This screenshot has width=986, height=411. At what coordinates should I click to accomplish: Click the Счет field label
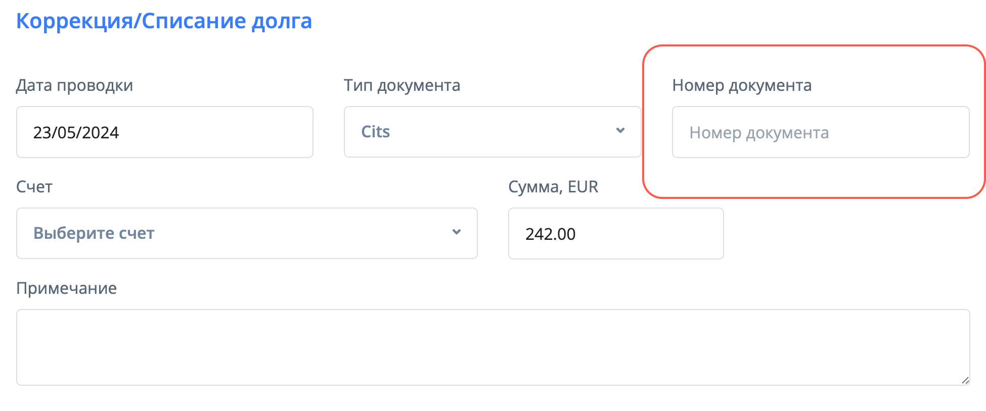pyautogui.click(x=34, y=187)
